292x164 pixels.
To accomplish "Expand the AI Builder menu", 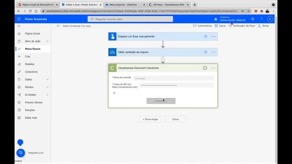I will [47, 95].
